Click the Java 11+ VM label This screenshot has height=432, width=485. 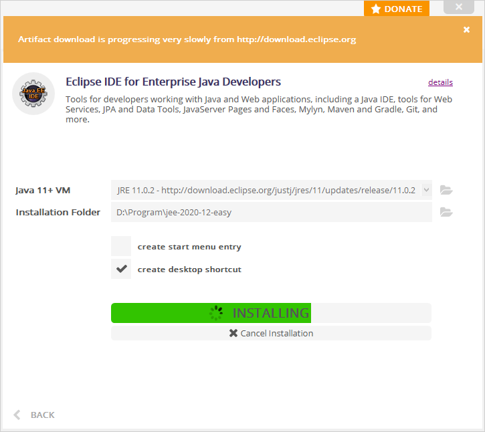43,190
